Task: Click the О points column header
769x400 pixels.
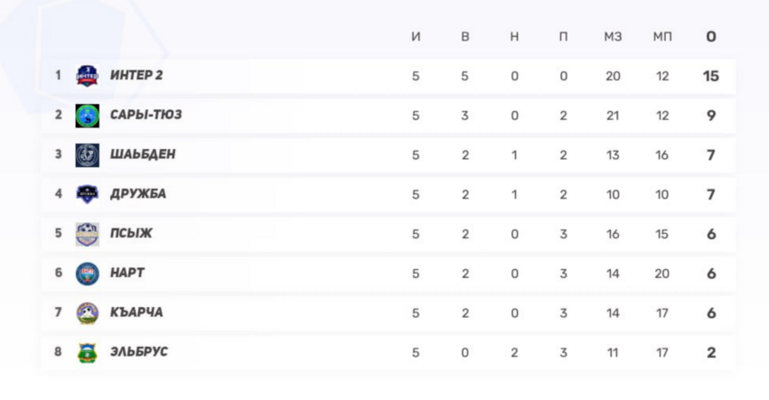Action: [711, 37]
